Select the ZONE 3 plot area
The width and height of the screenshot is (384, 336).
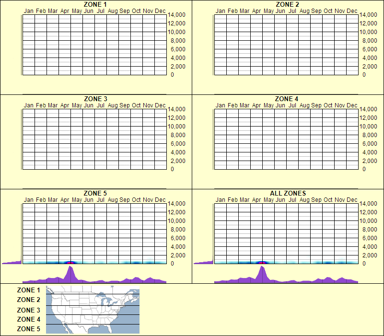tap(93, 139)
